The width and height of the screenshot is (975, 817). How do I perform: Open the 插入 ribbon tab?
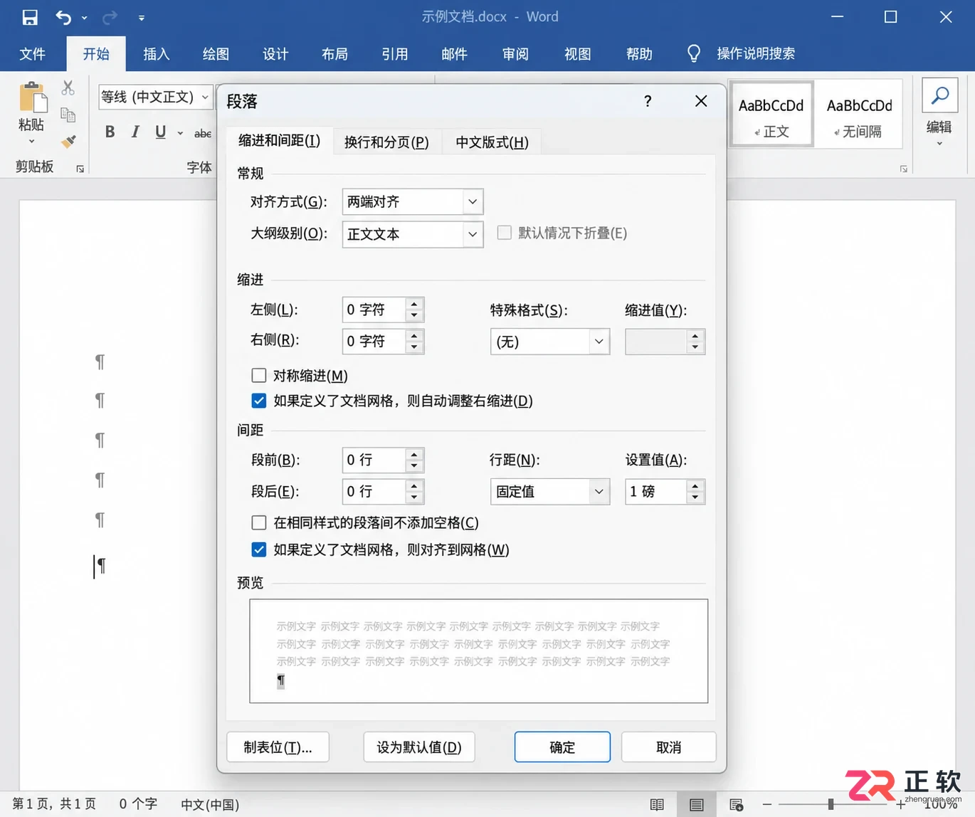[x=157, y=54]
